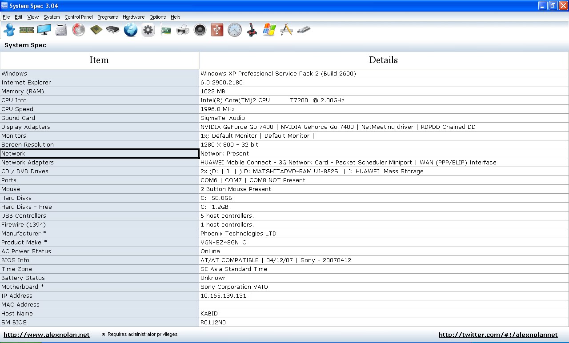
Task: Click the Details column header
Action: pyautogui.click(x=384, y=60)
